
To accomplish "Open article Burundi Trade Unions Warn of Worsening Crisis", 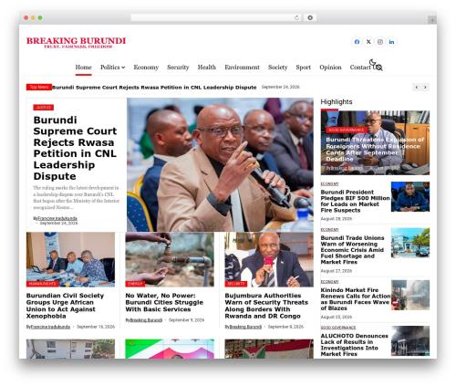I will tap(352, 250).
